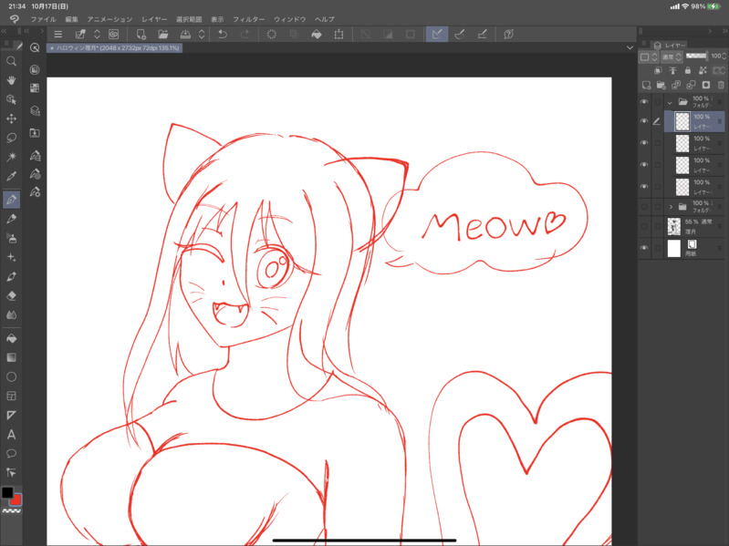
Task: Open the help question-mark icon
Action: pyautogui.click(x=508, y=34)
